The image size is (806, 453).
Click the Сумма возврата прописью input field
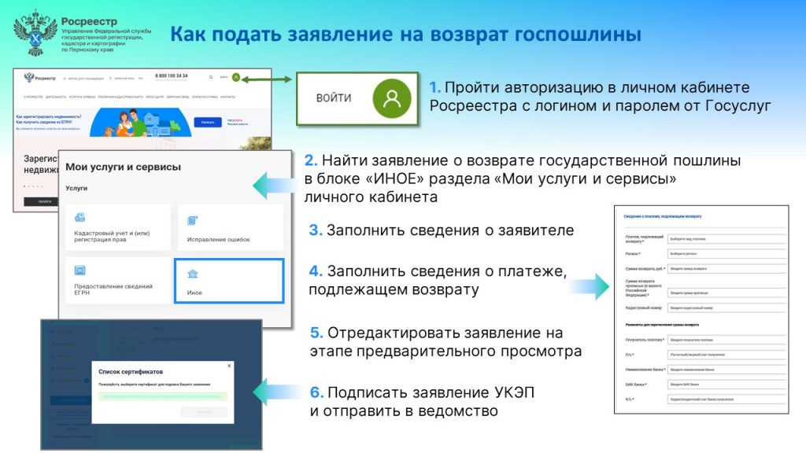(x=727, y=293)
